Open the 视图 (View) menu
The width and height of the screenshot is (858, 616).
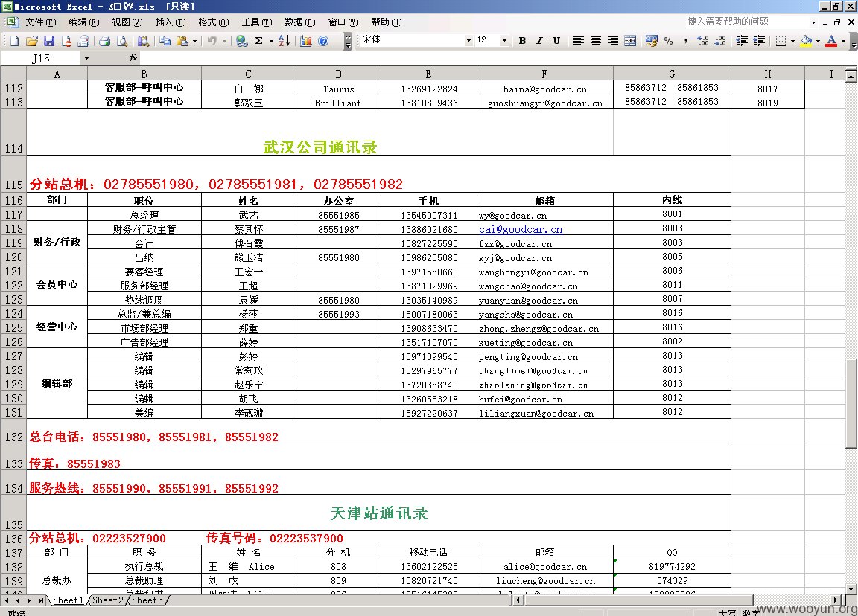point(127,22)
